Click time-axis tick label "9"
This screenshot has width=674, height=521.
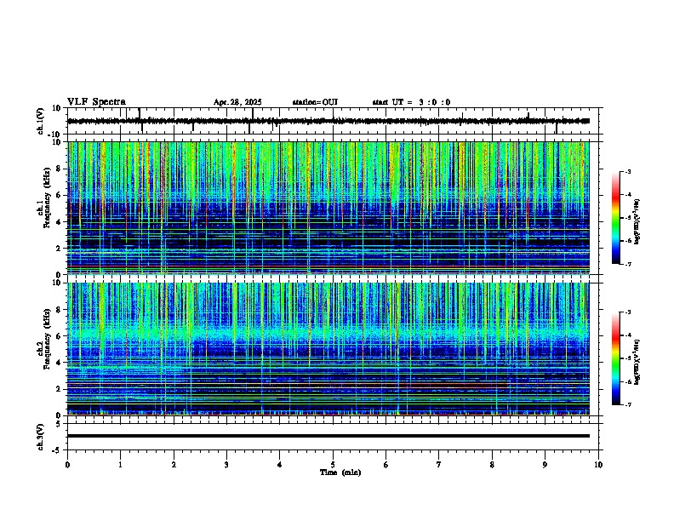tap(545, 465)
